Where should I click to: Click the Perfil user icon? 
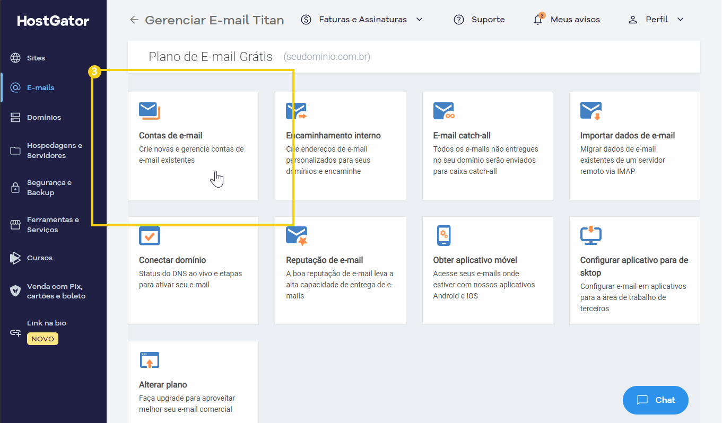coord(632,20)
